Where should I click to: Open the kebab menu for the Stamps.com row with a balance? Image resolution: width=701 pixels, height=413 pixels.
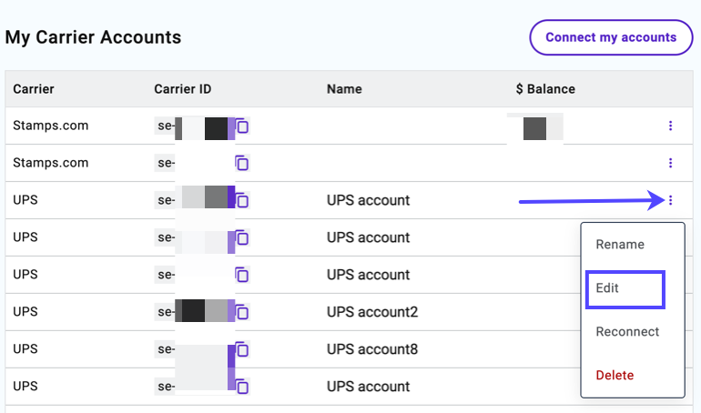click(670, 126)
